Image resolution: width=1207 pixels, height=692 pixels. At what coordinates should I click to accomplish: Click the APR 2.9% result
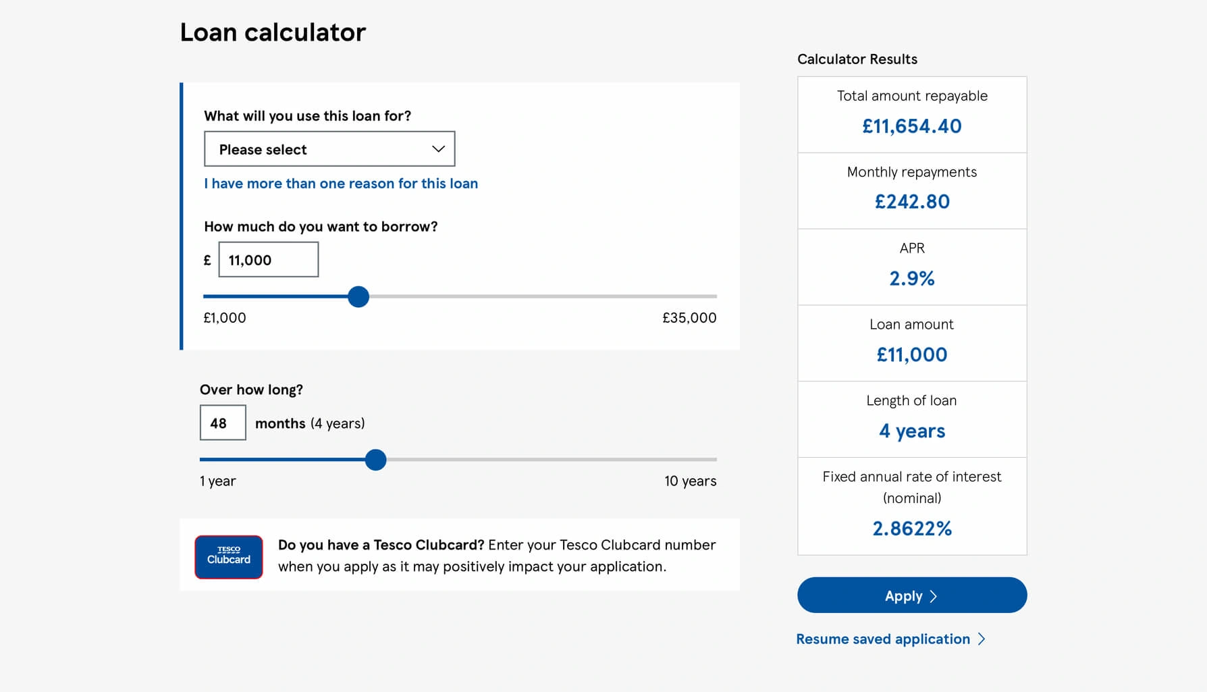912,278
